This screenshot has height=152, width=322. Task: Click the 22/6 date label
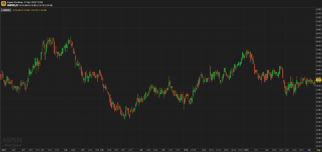pos(116,150)
